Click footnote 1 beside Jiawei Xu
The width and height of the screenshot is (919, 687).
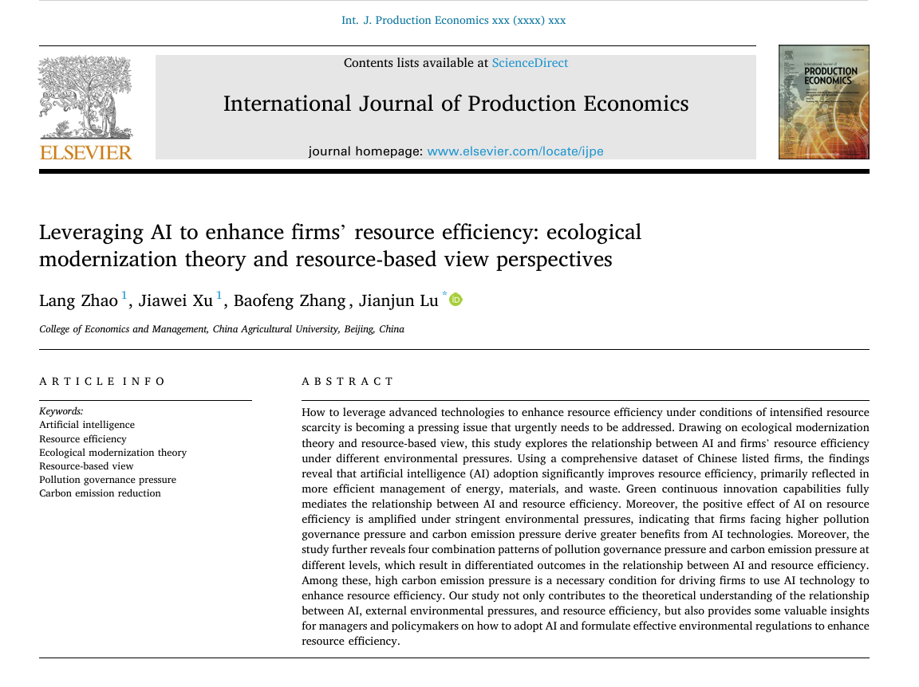219,295
